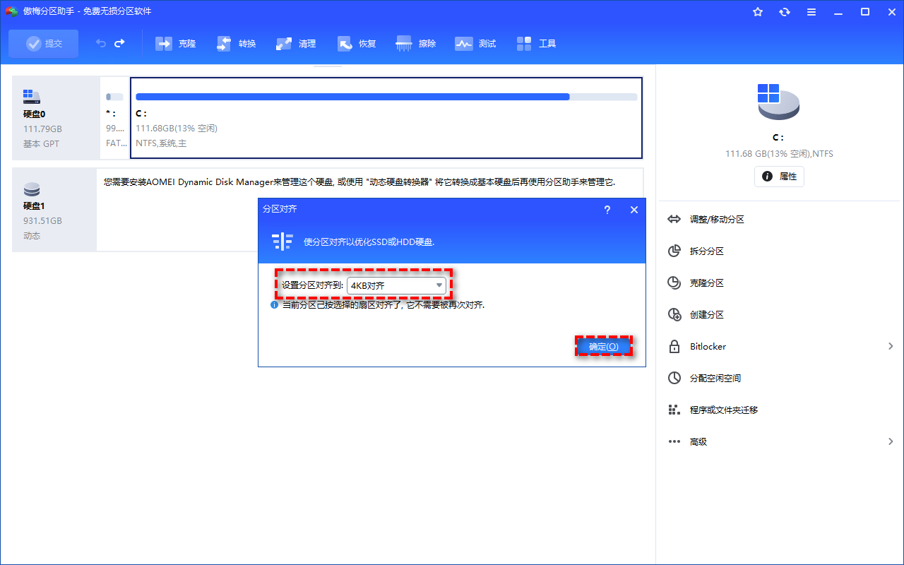Click the update/refresh icon in titlebar

coord(784,11)
